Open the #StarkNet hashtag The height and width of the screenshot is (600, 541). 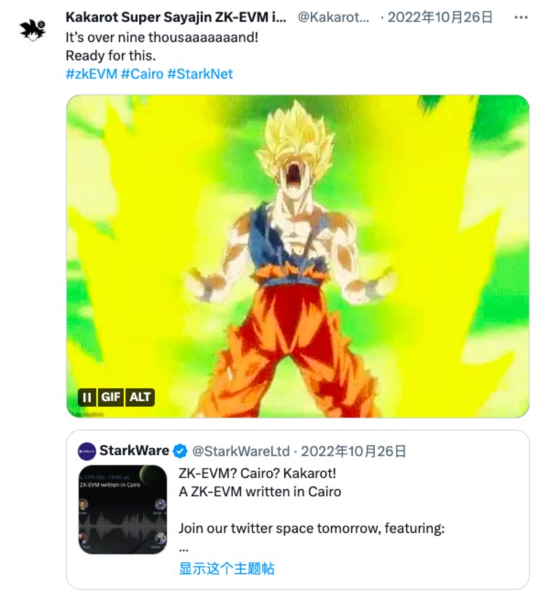pos(200,74)
